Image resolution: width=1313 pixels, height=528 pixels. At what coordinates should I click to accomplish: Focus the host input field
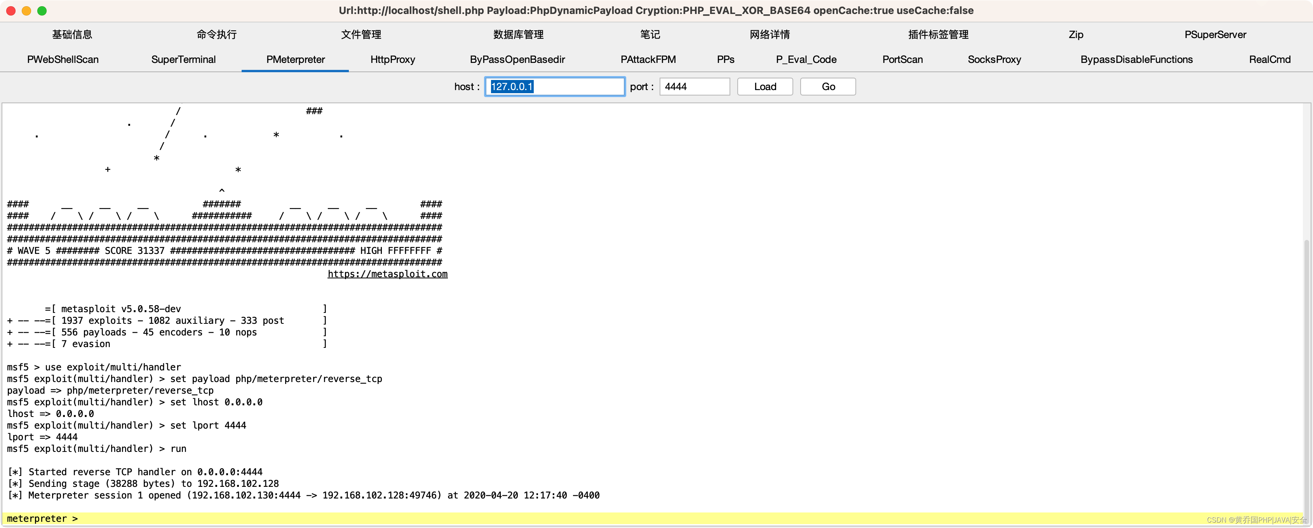tap(555, 87)
